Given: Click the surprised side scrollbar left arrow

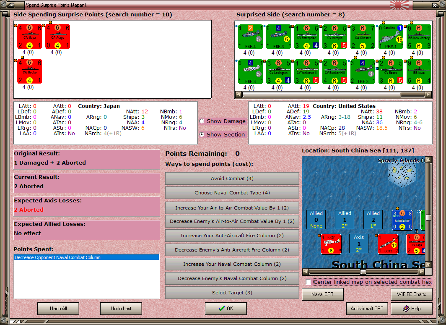Looking at the screenshot, I should (239, 94).
